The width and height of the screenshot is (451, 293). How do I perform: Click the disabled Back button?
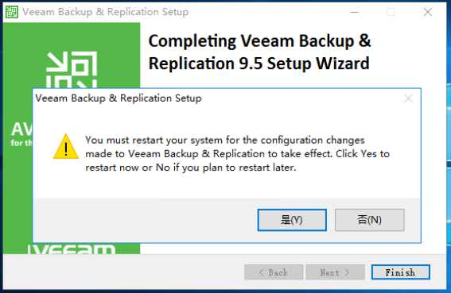[x=274, y=272]
